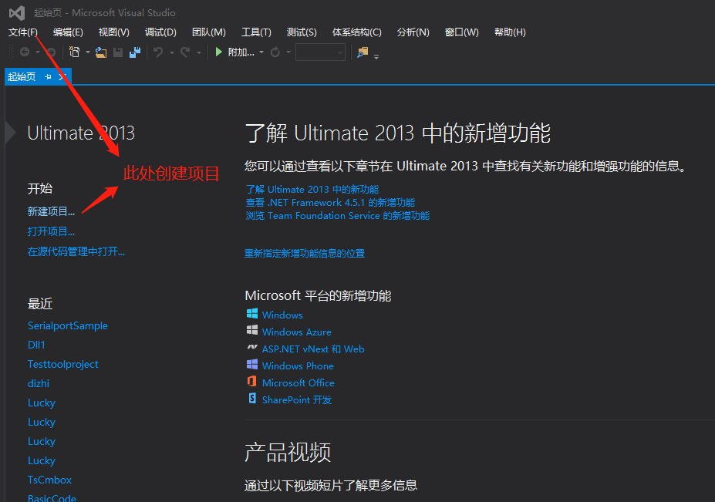Click the Find in Files folder icon
Viewport: 715px width, 502px height.
point(363,52)
